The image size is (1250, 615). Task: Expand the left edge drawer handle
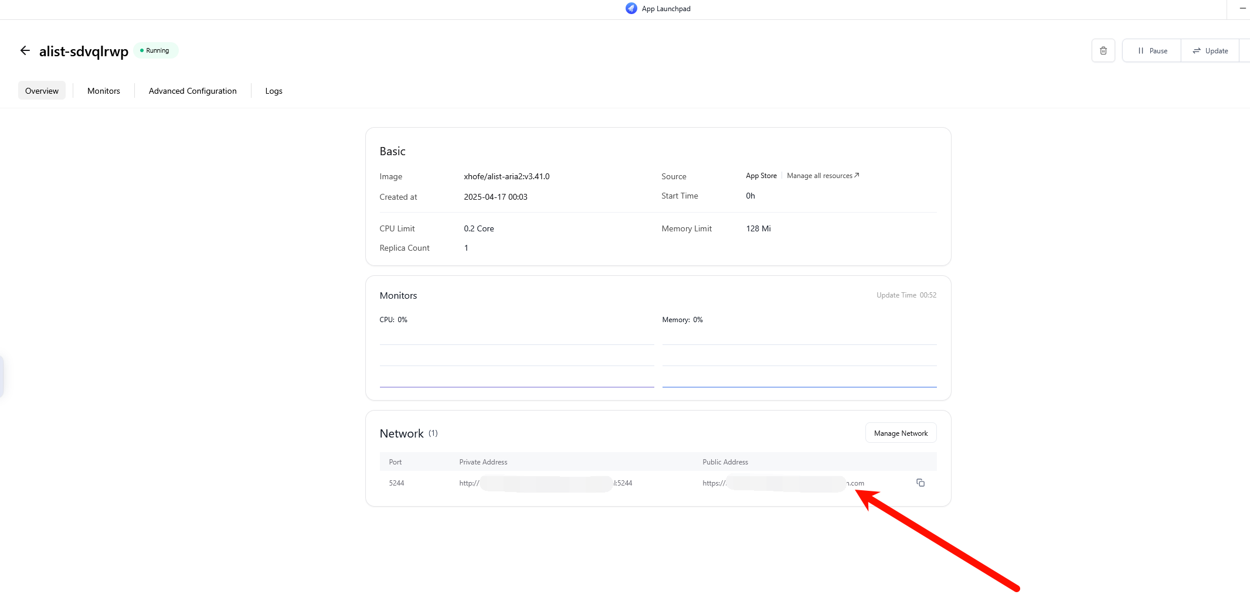[2, 377]
